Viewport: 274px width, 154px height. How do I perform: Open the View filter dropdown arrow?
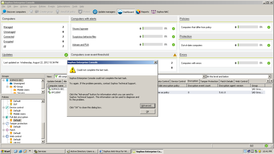coord(204,77)
